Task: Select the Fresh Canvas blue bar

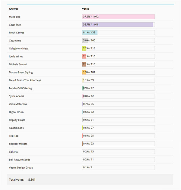Action: [x=90, y=33]
